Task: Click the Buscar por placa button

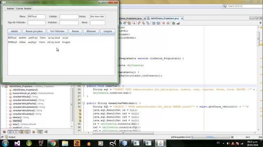Action: 34,31
